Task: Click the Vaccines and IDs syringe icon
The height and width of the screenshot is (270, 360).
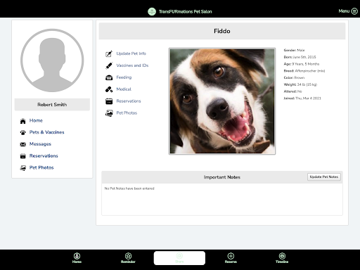Action: 109,65
